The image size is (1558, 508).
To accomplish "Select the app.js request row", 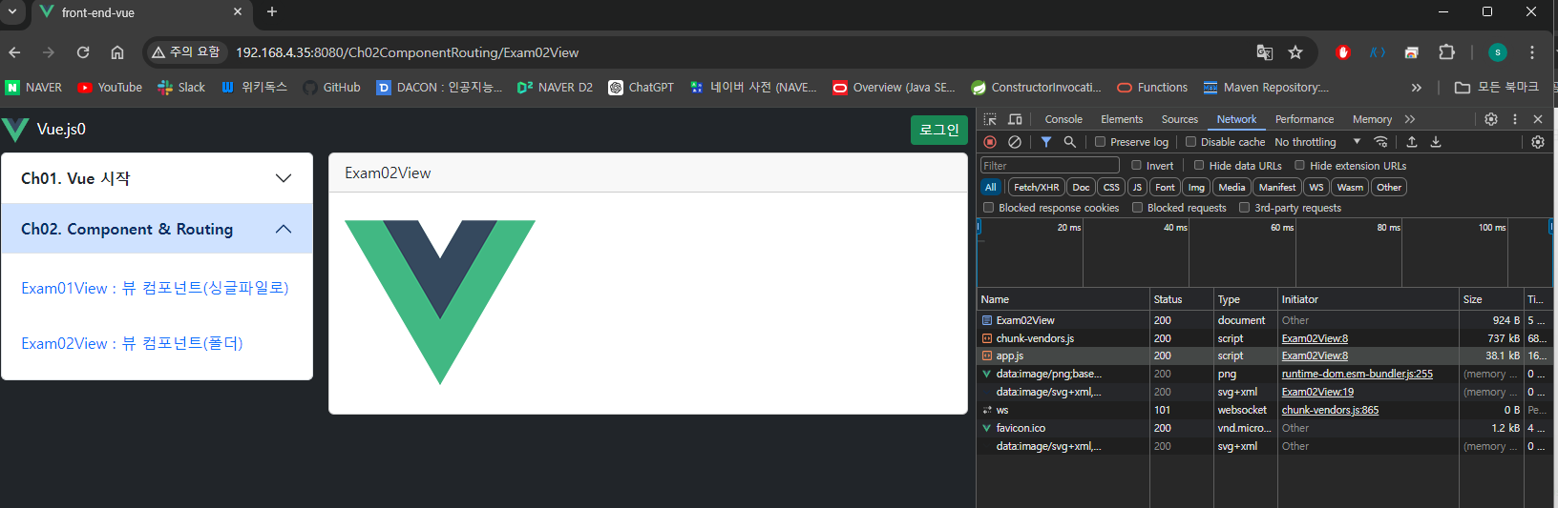I will [x=1264, y=356].
